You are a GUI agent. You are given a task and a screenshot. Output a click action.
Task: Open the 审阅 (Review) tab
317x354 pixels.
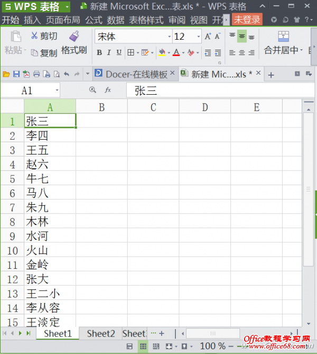click(177, 20)
